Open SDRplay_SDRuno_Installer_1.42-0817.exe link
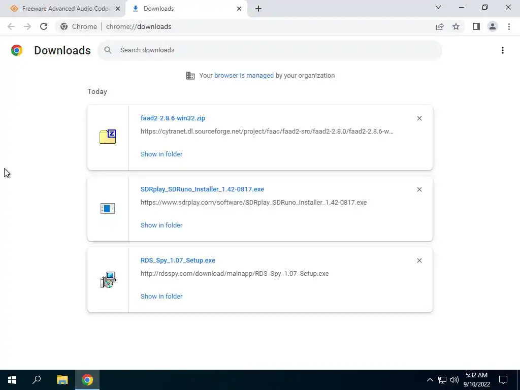 tap(202, 189)
